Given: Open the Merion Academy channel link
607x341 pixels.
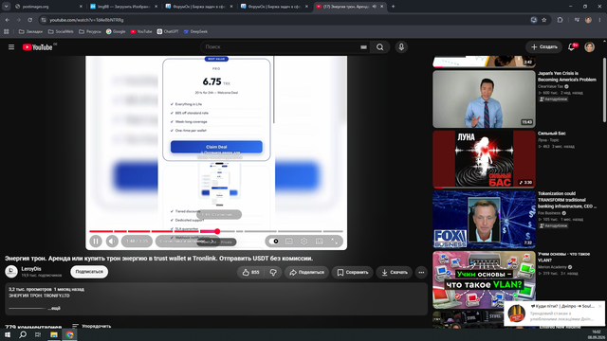Looking at the screenshot, I should tap(552, 267).
